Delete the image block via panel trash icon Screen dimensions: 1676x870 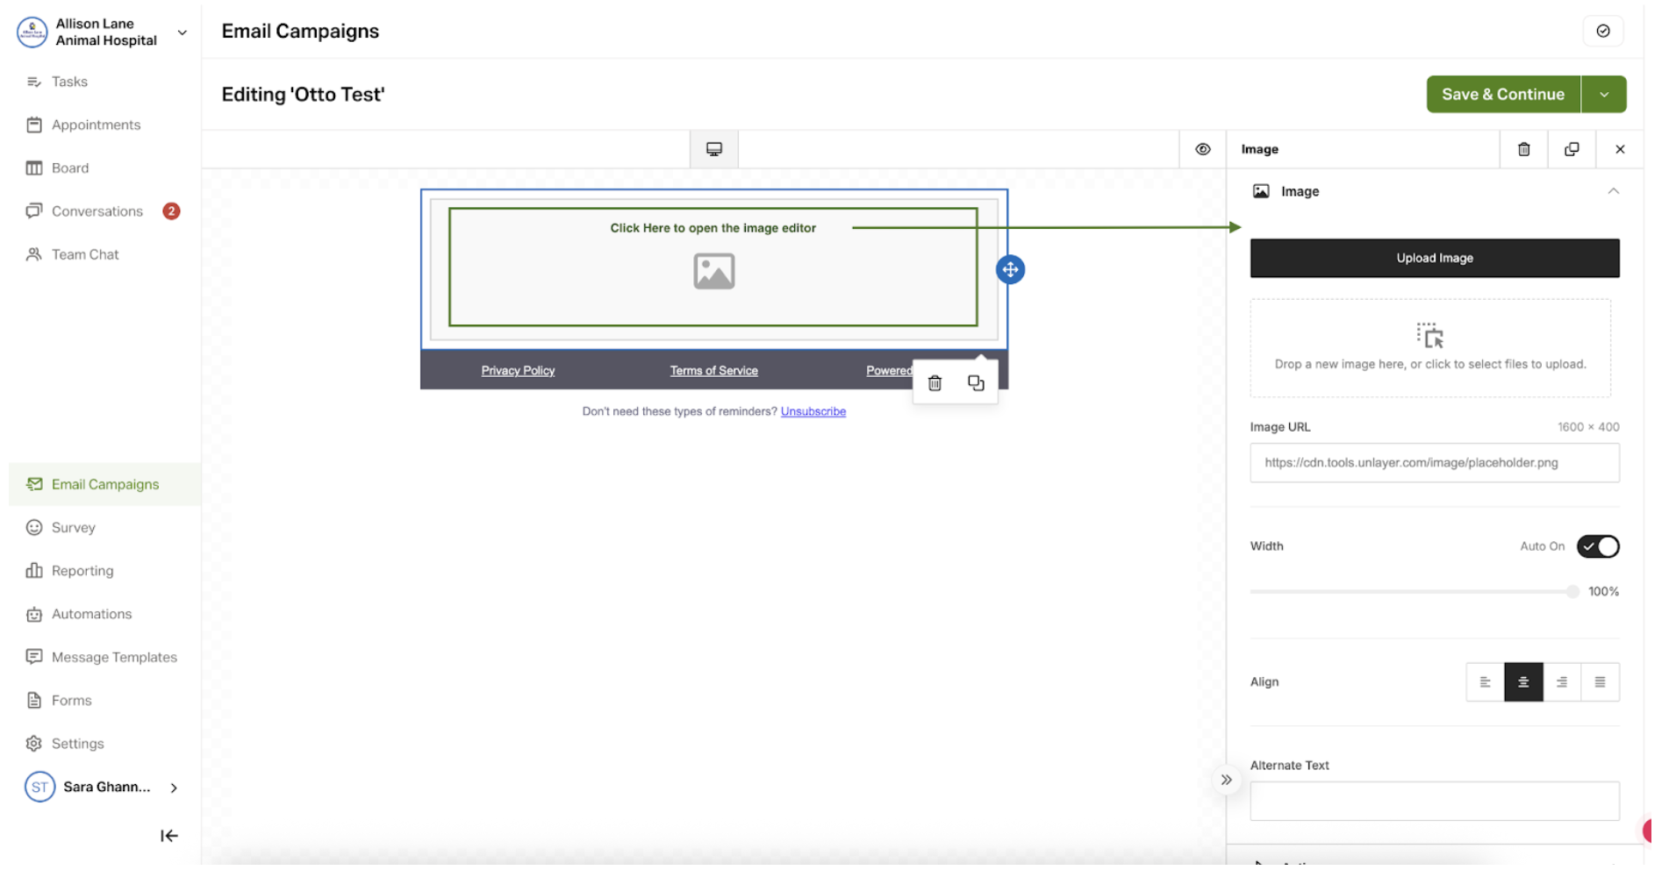(1523, 149)
